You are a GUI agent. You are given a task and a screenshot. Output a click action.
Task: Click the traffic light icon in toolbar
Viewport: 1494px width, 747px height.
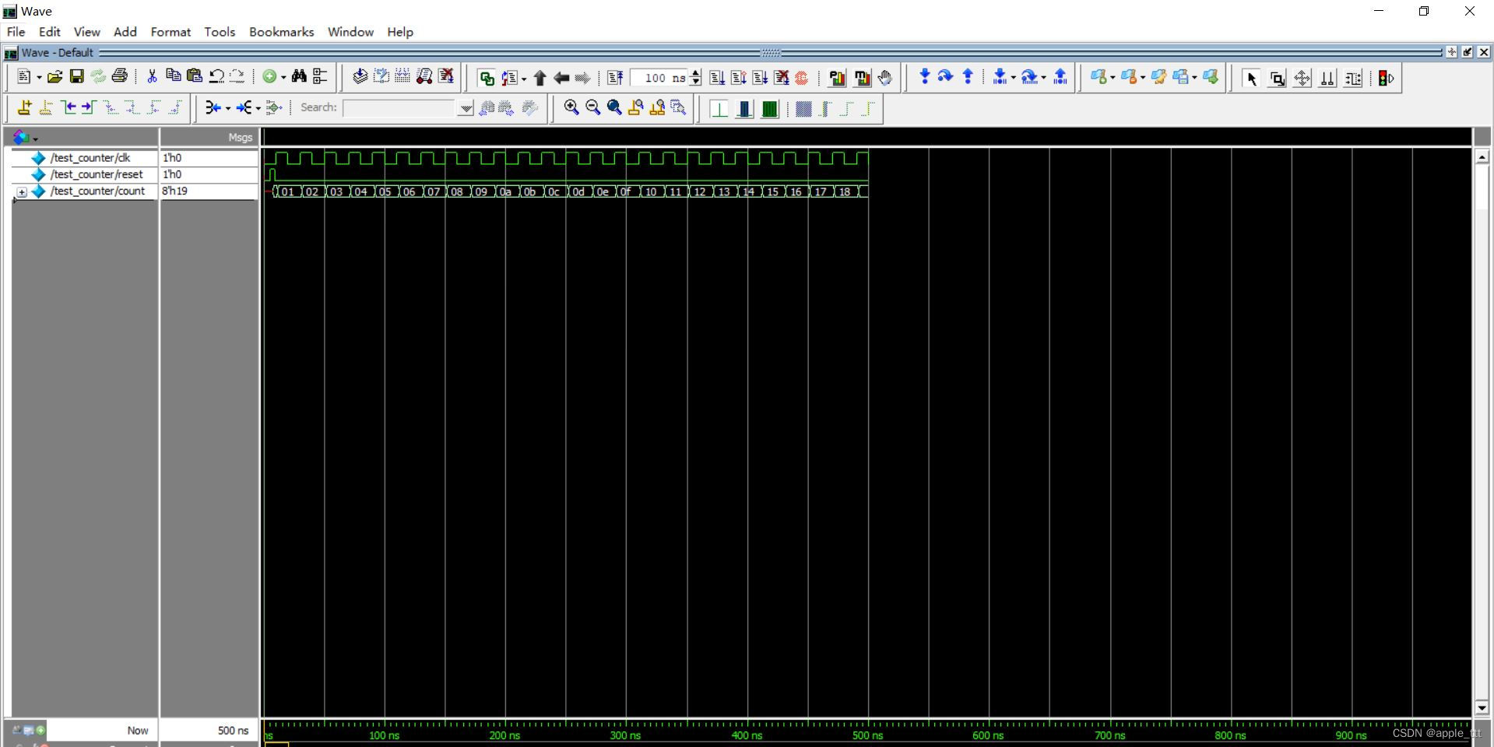click(x=1386, y=78)
